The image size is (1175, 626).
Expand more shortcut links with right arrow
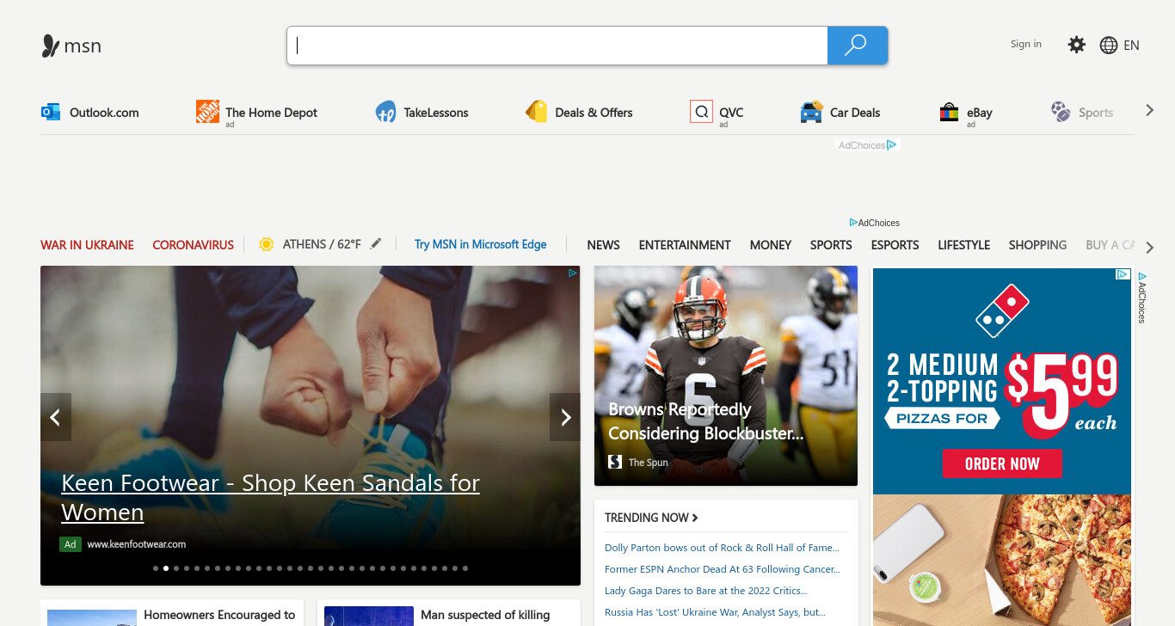pos(1149,110)
